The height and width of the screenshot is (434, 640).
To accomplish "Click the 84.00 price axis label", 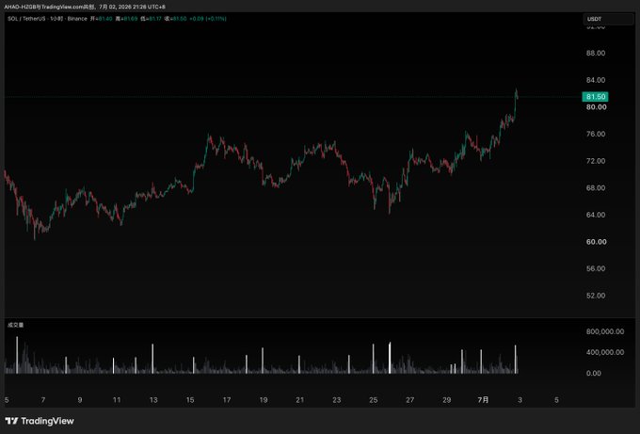I will 596,80.
